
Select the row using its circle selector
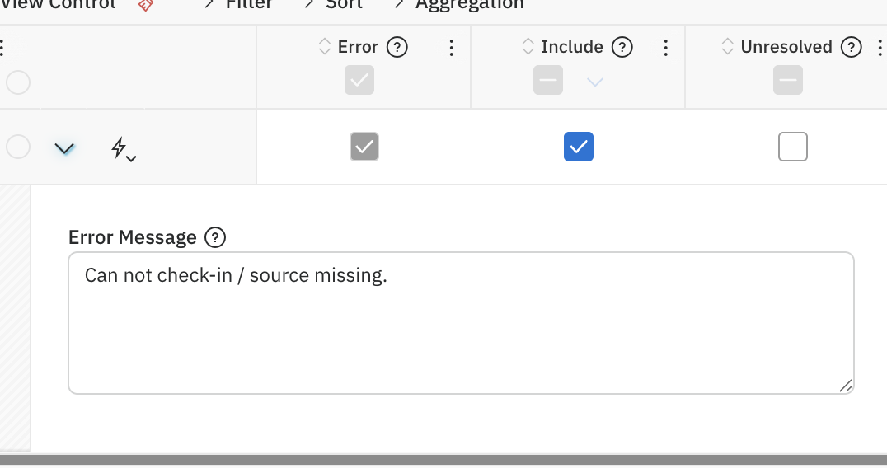coord(18,147)
